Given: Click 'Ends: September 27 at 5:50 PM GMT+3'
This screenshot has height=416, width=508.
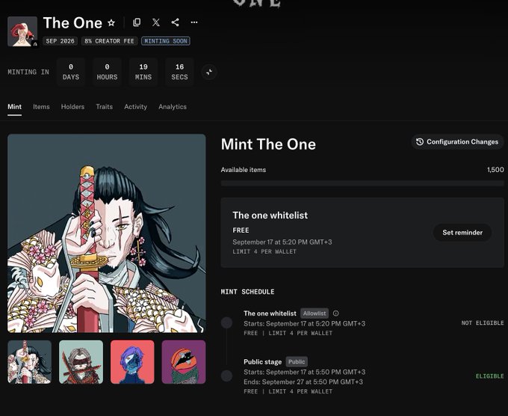Looking at the screenshot, I should [x=303, y=382].
